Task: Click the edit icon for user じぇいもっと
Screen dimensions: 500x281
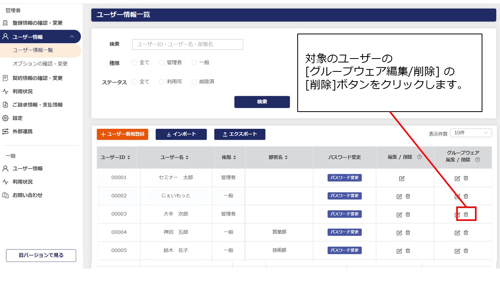Action: [399, 196]
